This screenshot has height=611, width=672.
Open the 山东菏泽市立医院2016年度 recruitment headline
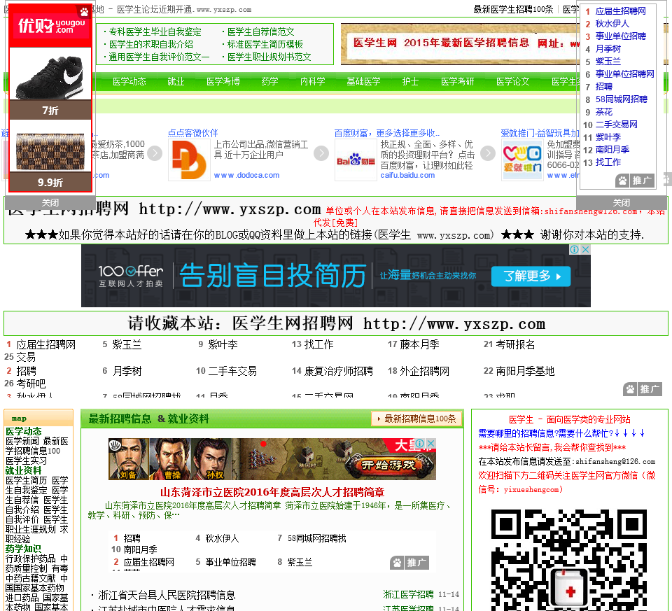[x=272, y=492]
